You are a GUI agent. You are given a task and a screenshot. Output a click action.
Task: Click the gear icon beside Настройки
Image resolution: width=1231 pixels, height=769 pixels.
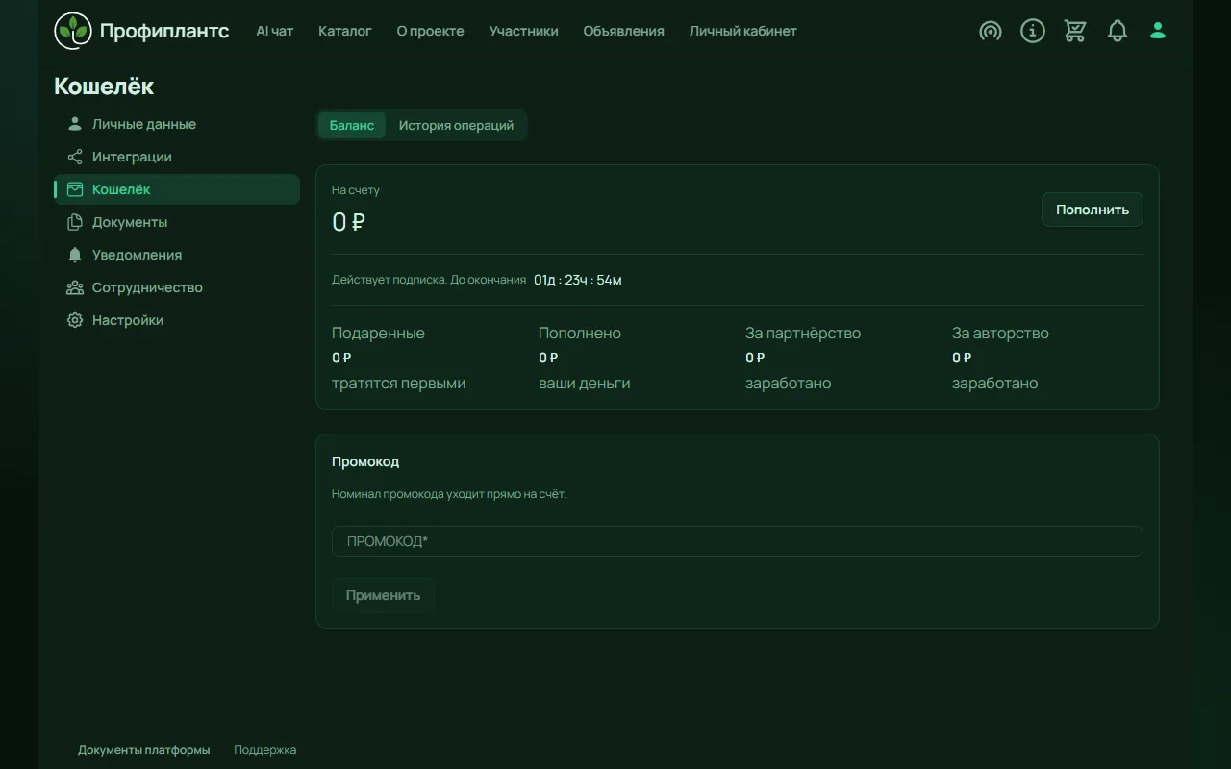point(75,320)
